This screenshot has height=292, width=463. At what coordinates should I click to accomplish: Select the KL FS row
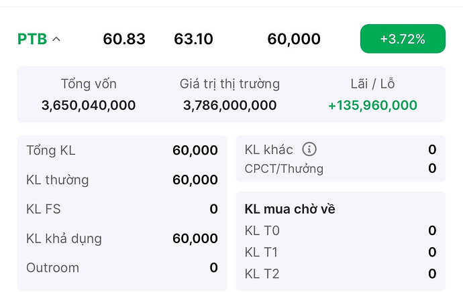pyautogui.click(x=121, y=209)
